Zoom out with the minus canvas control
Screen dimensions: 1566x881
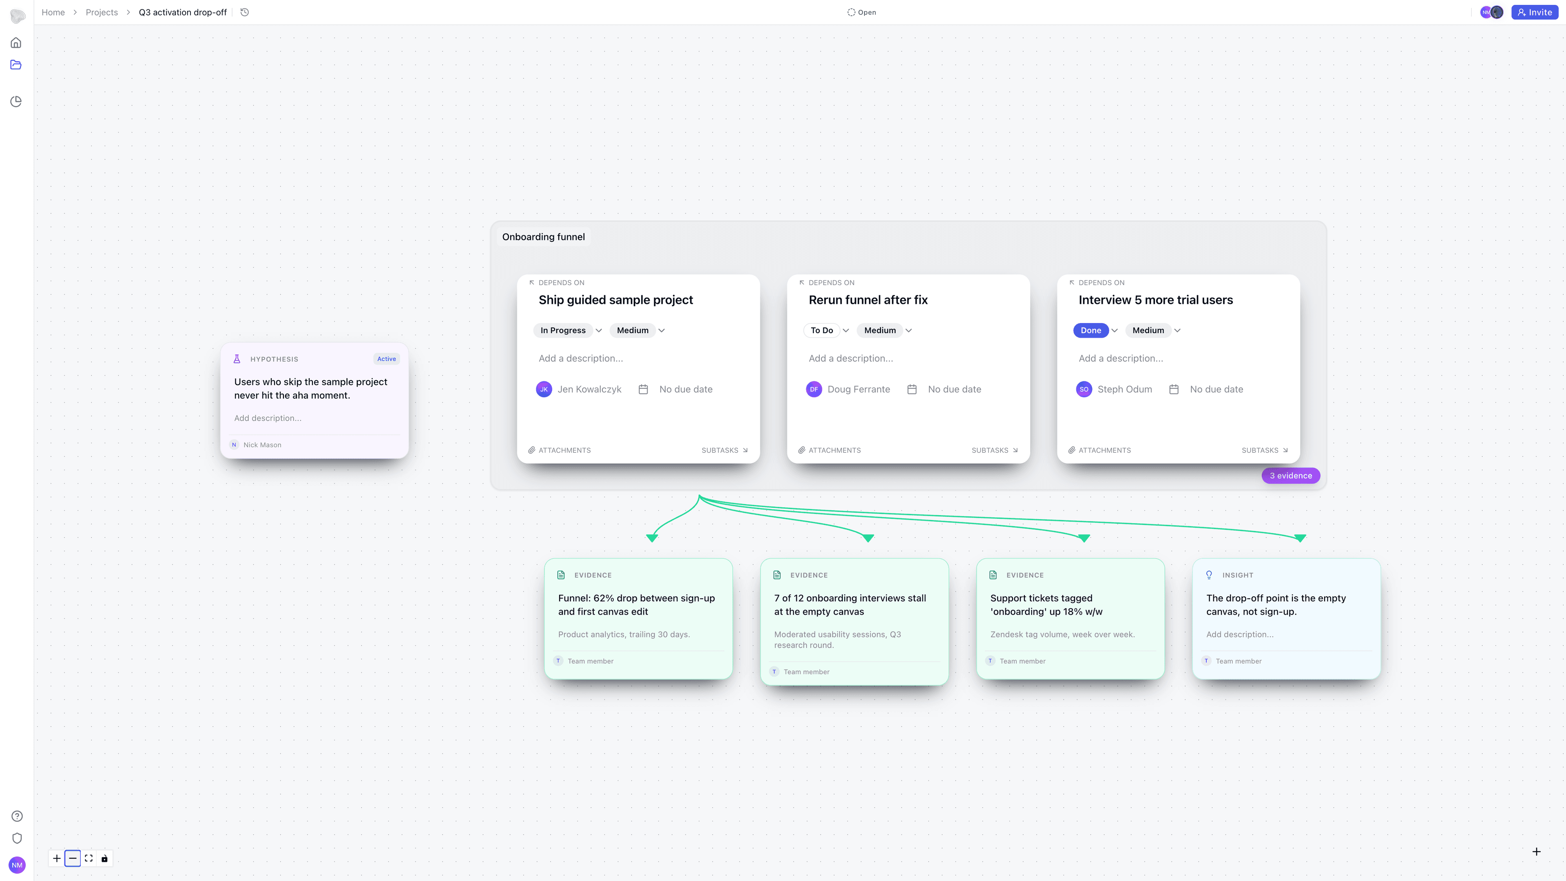(x=72, y=858)
